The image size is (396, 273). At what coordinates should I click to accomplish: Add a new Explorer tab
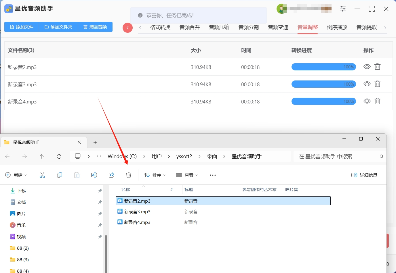[95, 143]
